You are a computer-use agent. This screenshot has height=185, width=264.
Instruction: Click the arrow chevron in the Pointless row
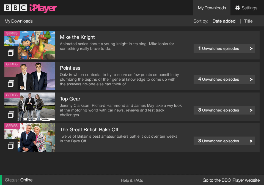(251, 79)
